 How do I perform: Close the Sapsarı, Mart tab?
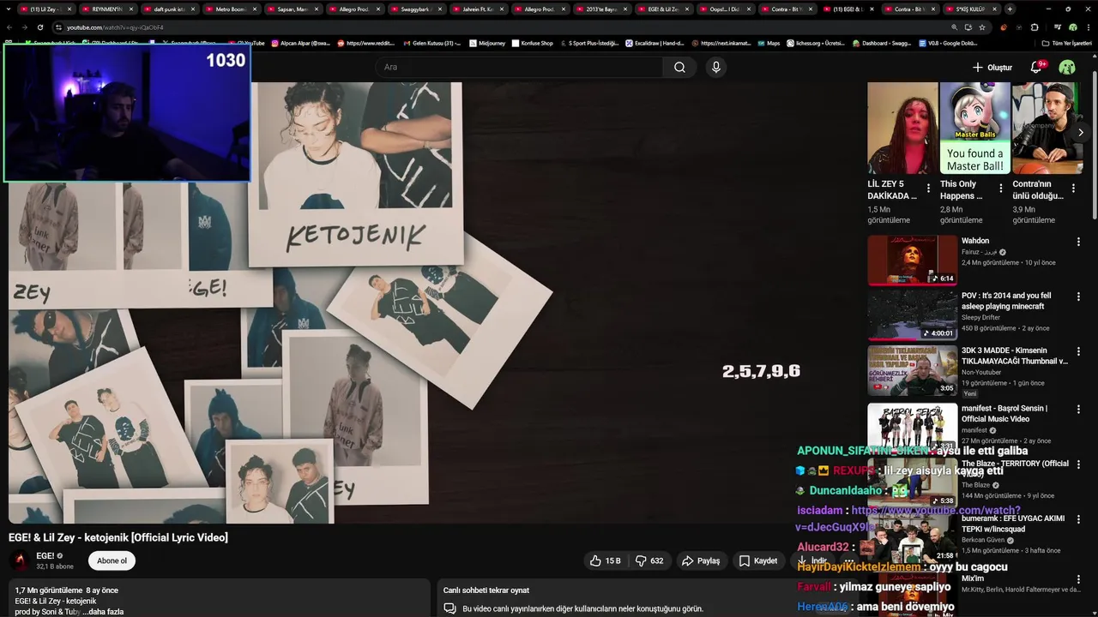pyautogui.click(x=317, y=9)
